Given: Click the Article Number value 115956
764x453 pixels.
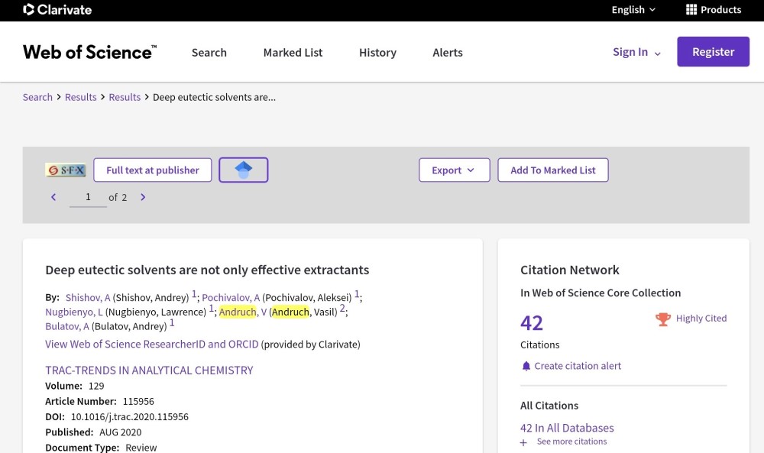Looking at the screenshot, I should pyautogui.click(x=138, y=401).
